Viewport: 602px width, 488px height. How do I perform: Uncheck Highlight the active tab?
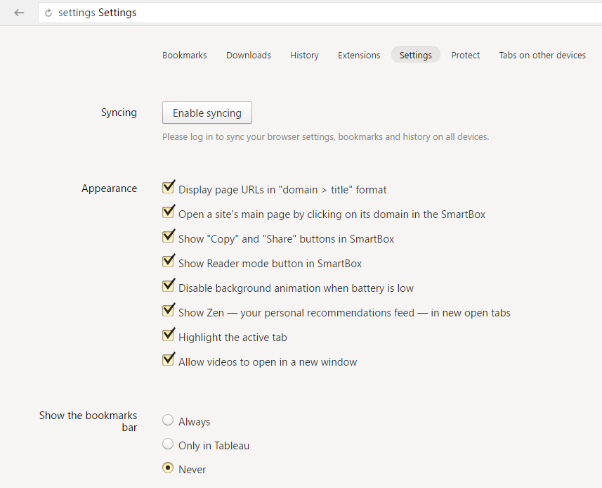(x=168, y=335)
